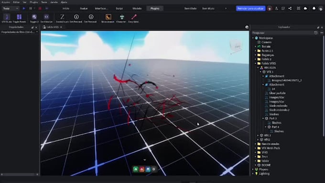
Task: Click the blue icon in viewport bottom bar
Action: coord(148,169)
